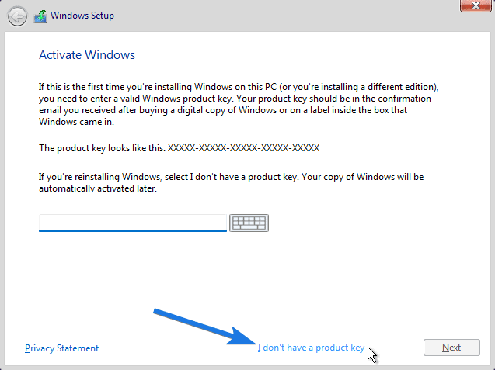
Task: Close the Windows Setup window
Action: tap(476, 5)
